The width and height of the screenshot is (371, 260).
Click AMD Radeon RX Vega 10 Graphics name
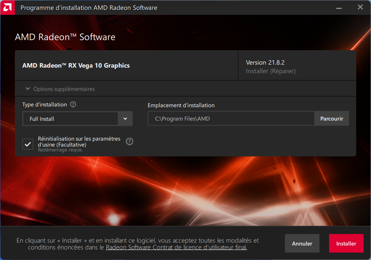(76, 65)
